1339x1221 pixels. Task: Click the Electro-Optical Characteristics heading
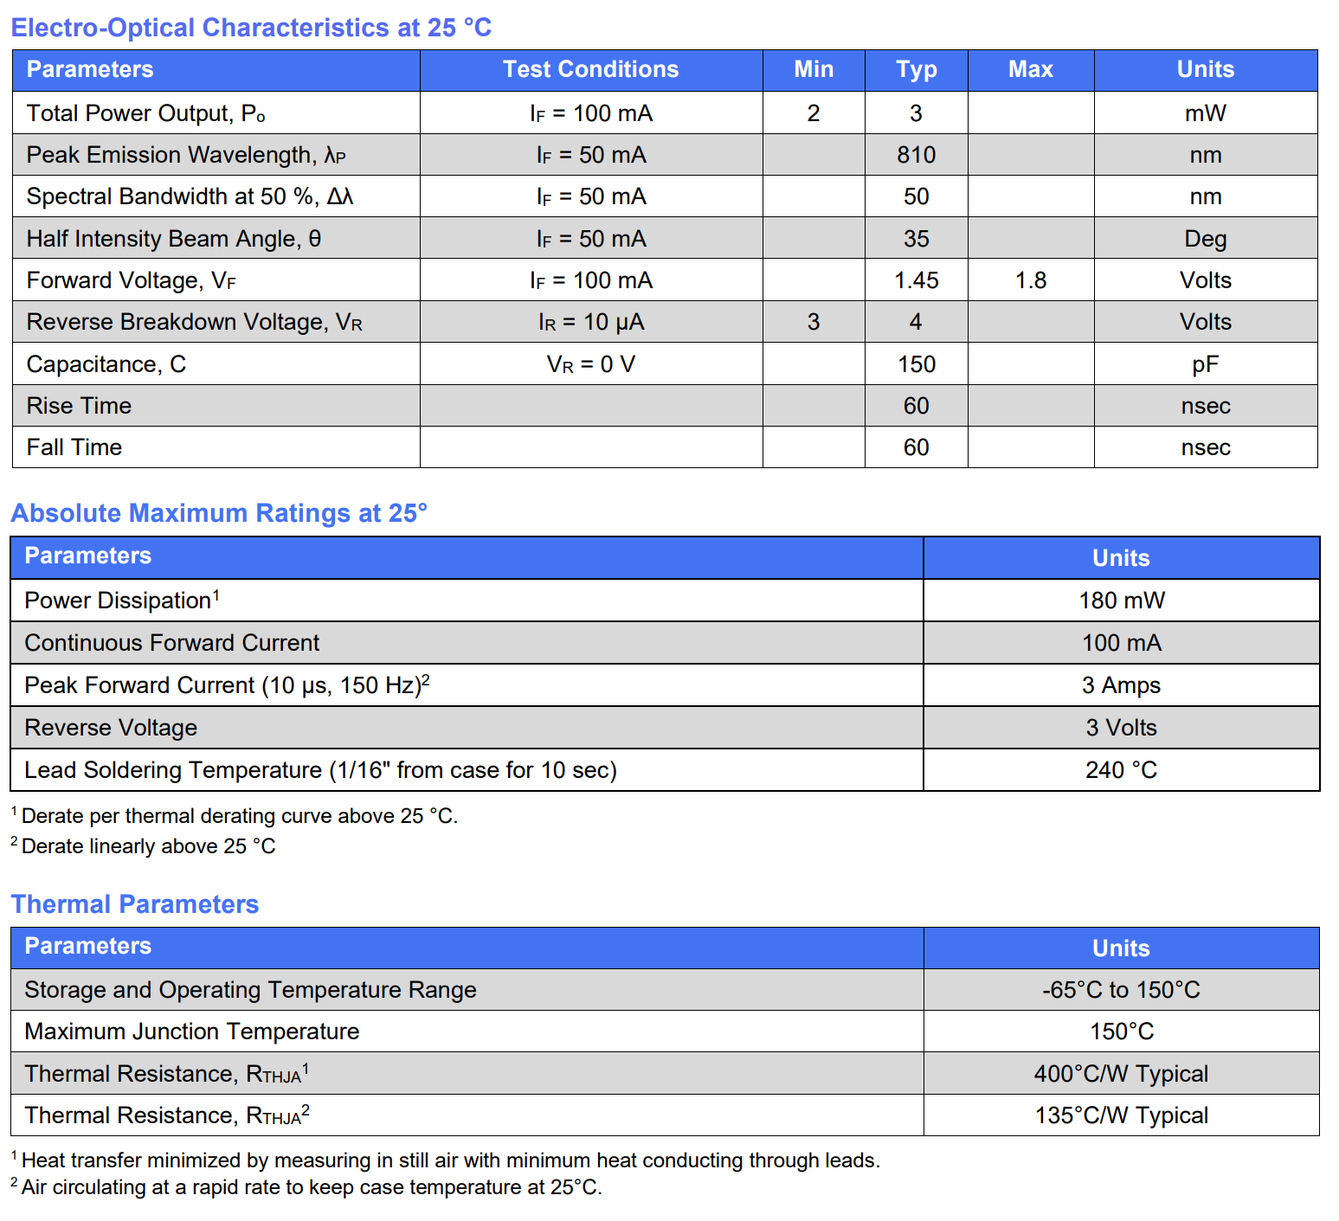251,28
